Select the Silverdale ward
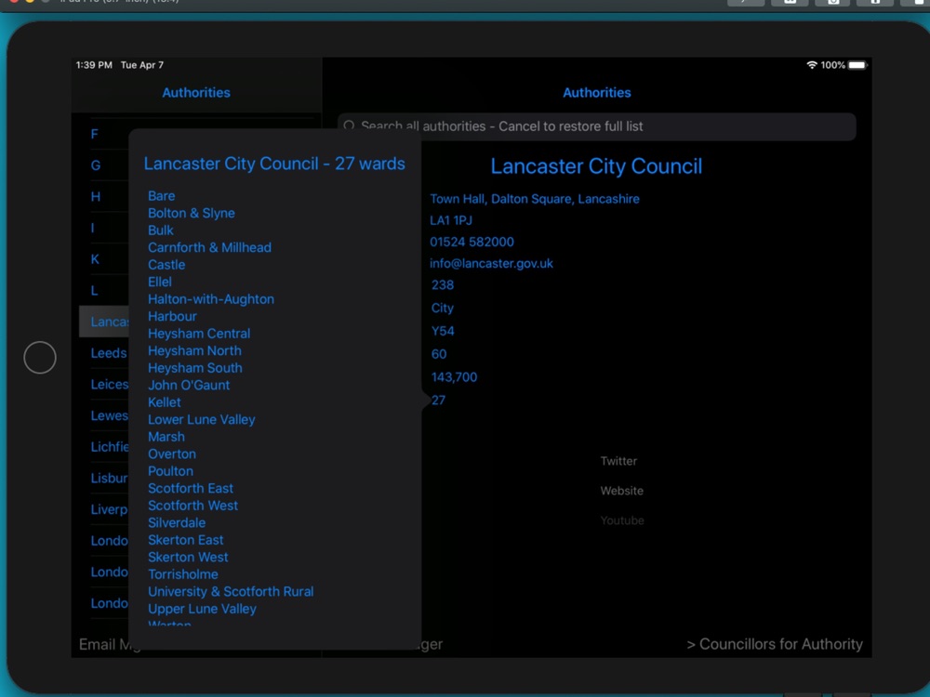Screen dimensions: 930x697 point(177,522)
